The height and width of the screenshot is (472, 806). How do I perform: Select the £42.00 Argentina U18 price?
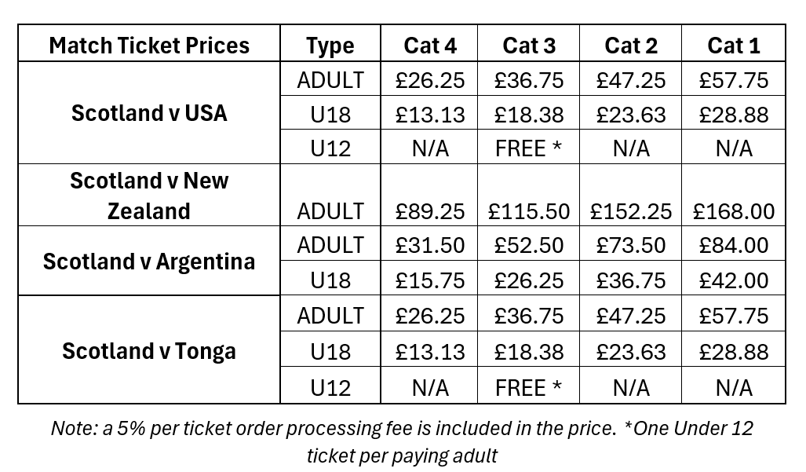click(x=734, y=280)
